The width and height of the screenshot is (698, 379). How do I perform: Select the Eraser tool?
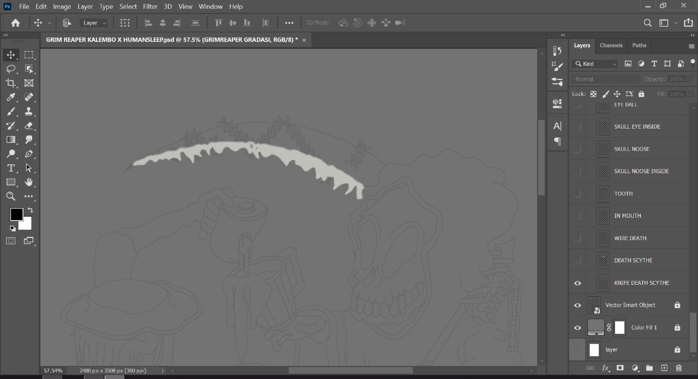[29, 126]
